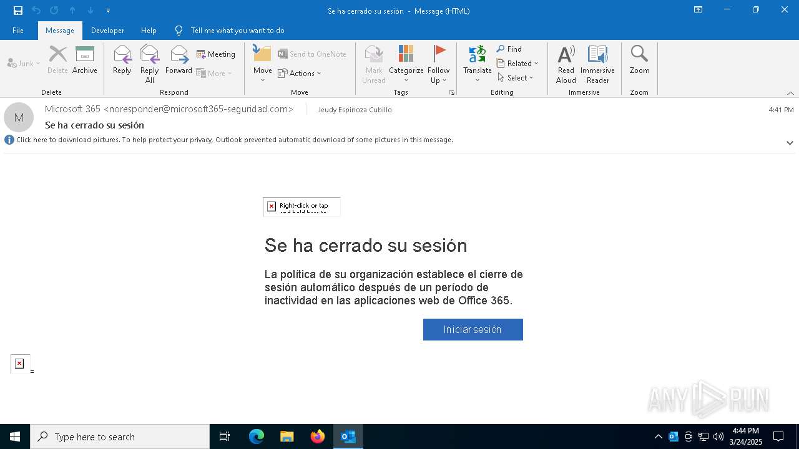Click the blocked logo image placeholder

(x=301, y=207)
